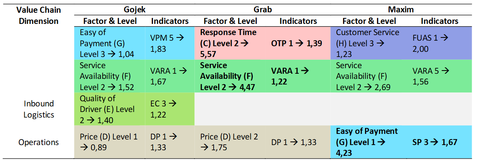Viewport: 478px width, 161px height.
Task: Click the Easy of Payment (G) Level 1 cell
Action: 367,142
